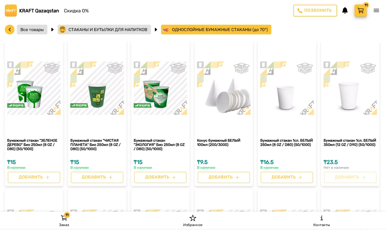This screenshot has width=386, height=230.
Task: Add Конус бумажный БЕЛЫЙ to order
Action: click(224, 177)
